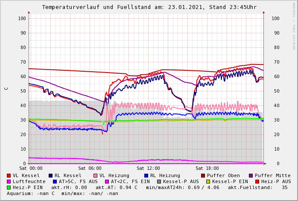The height and width of the screenshot is (201, 298).
Task: Click the Sat 18:00 time axis label
Action: coord(207,169)
